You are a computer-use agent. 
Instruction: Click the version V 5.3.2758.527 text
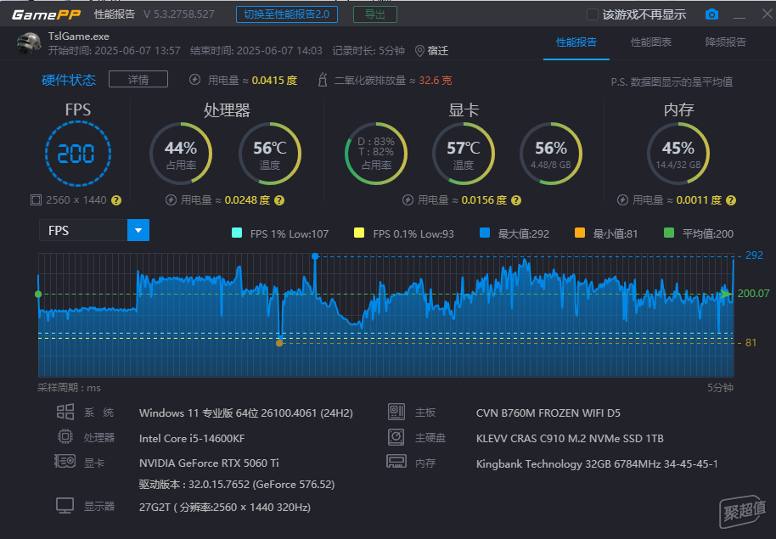click(179, 14)
